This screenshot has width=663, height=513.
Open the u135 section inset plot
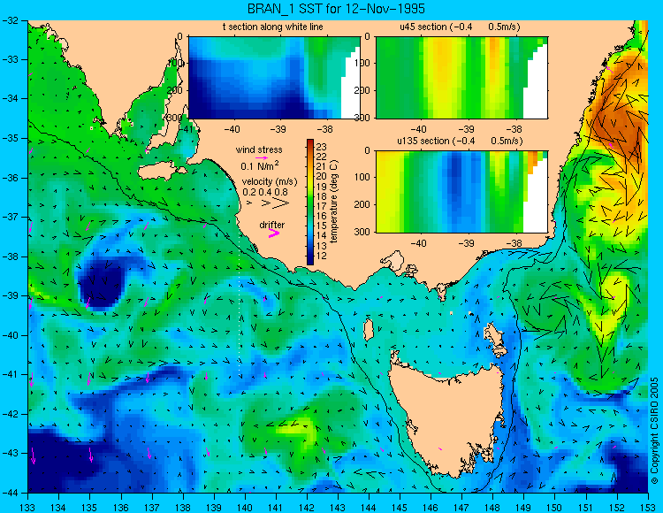click(461, 192)
